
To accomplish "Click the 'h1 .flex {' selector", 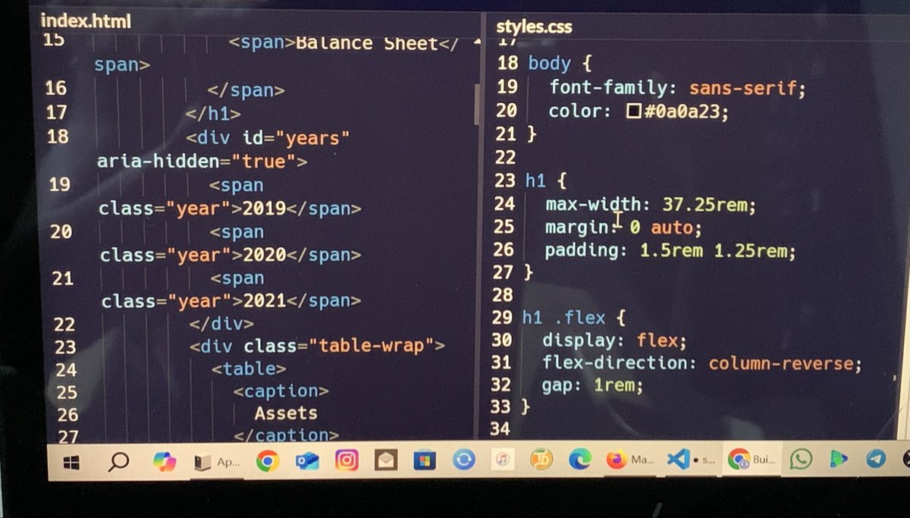I will tap(573, 318).
